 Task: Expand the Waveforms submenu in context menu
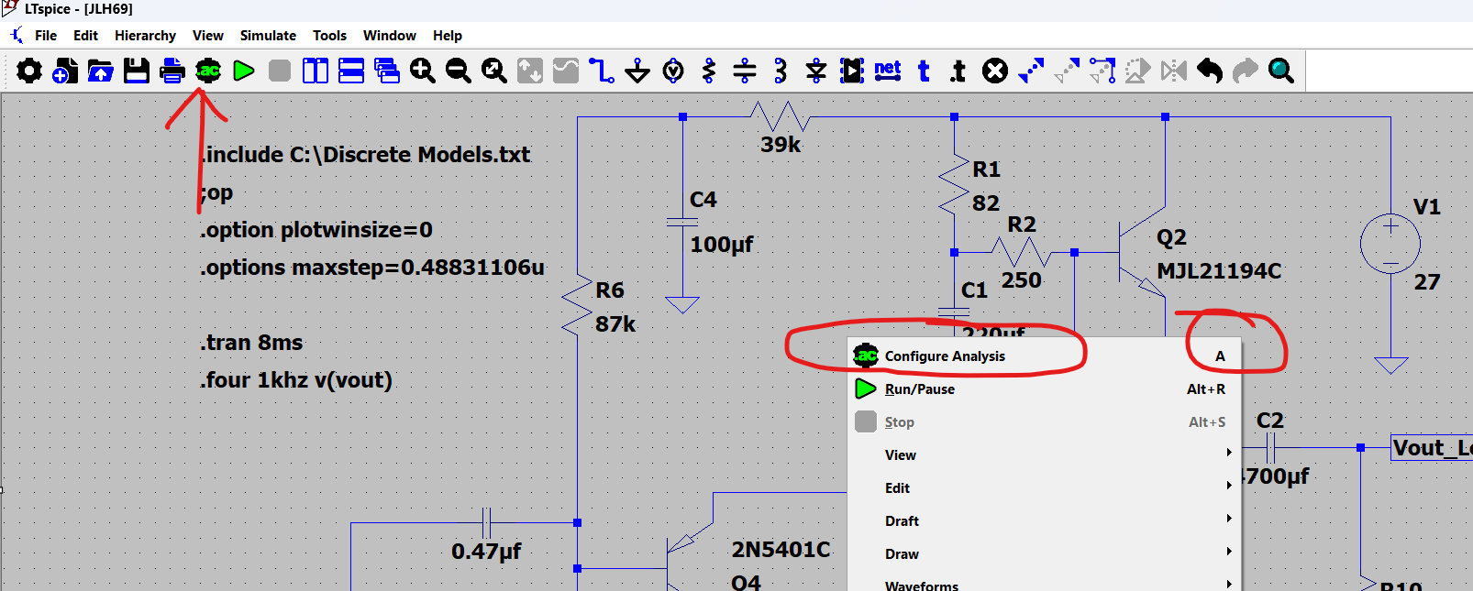pyautogui.click(x=1045, y=584)
